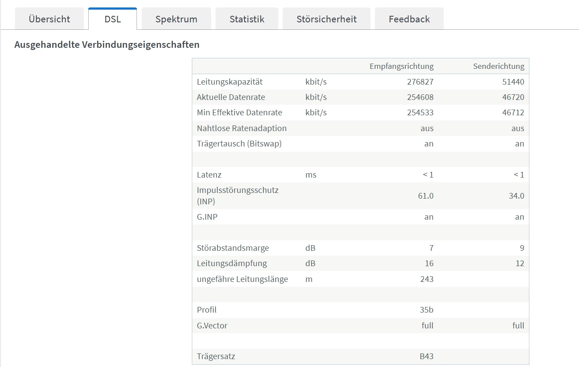The height and width of the screenshot is (367, 579).
Task: Open the Statistik tab
Action: coord(247,19)
